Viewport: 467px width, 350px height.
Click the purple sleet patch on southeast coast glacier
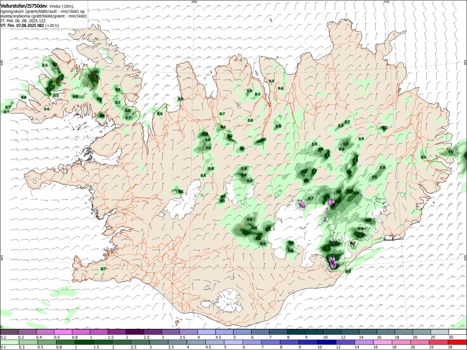[x=332, y=262]
